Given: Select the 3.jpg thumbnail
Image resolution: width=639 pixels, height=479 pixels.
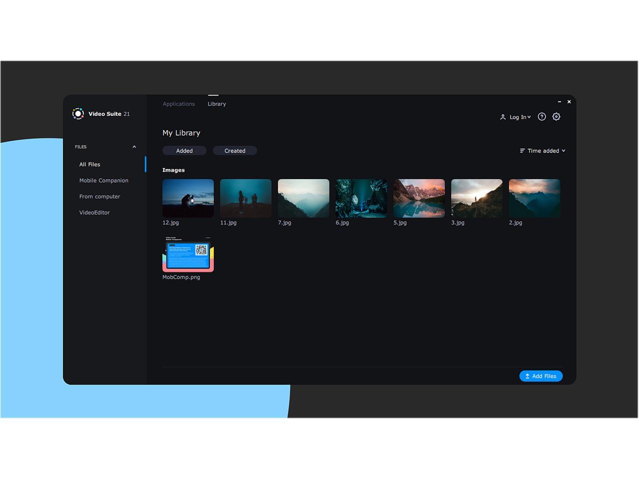Looking at the screenshot, I should [x=477, y=198].
